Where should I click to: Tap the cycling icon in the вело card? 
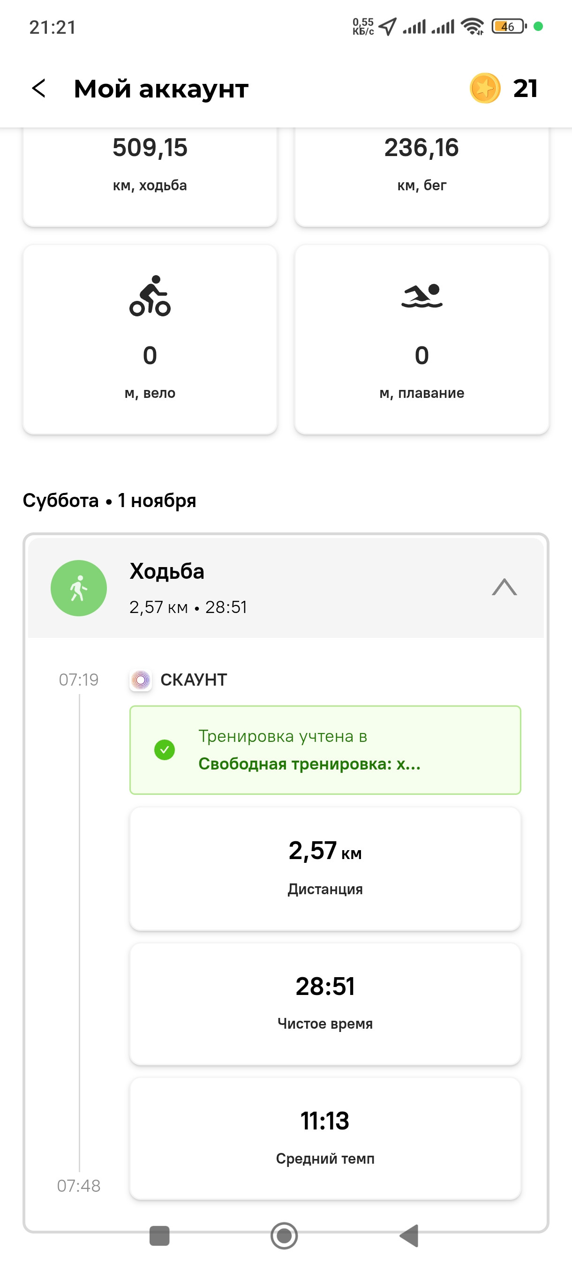pos(150,296)
